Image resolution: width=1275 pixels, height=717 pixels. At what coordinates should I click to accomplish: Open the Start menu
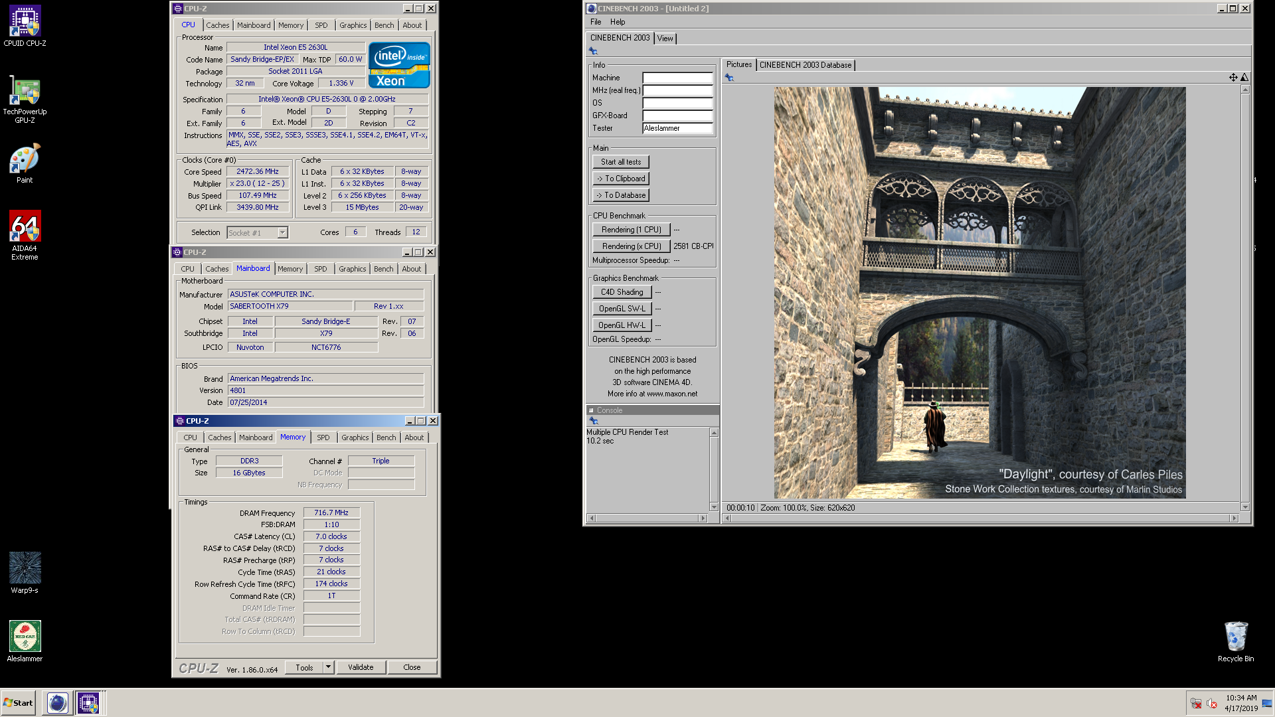(x=18, y=703)
